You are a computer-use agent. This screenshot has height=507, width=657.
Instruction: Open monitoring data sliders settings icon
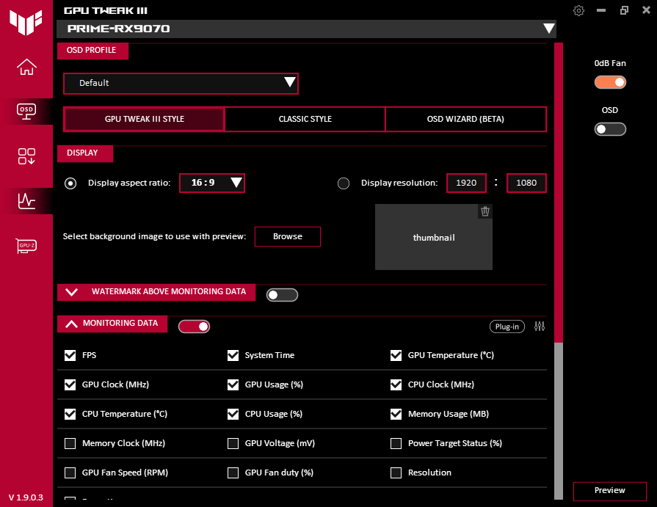click(x=540, y=326)
